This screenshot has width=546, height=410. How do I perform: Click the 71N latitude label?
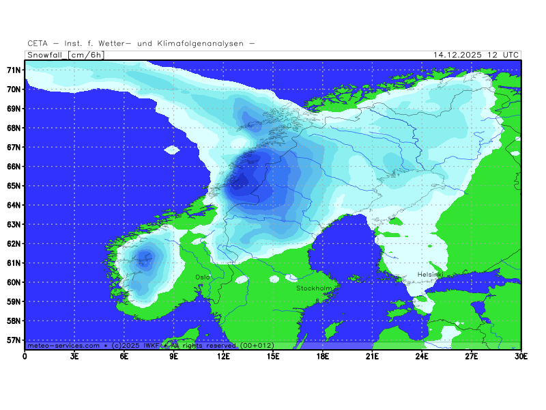coord(14,70)
